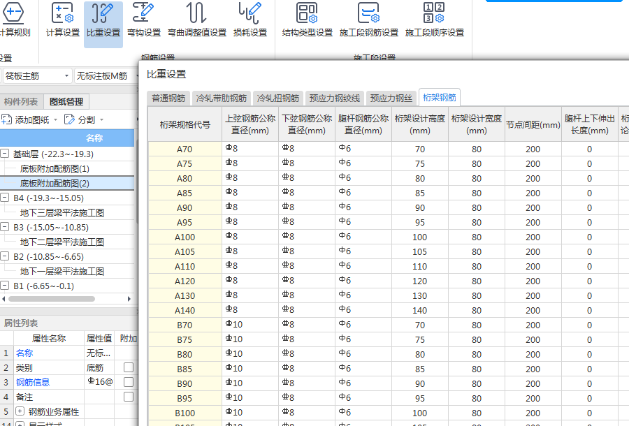Click the 无标... value in 名称 row
629x426 pixels.
[99, 353]
